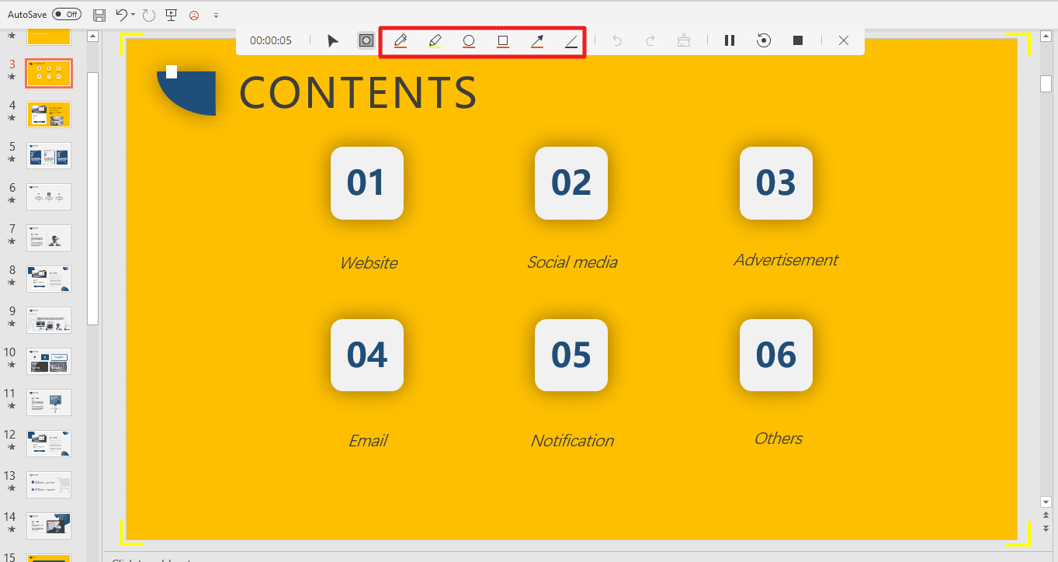Screen dimensions: 1058x562
Task: Select slide 12 thumbnail
Action: click(49, 443)
